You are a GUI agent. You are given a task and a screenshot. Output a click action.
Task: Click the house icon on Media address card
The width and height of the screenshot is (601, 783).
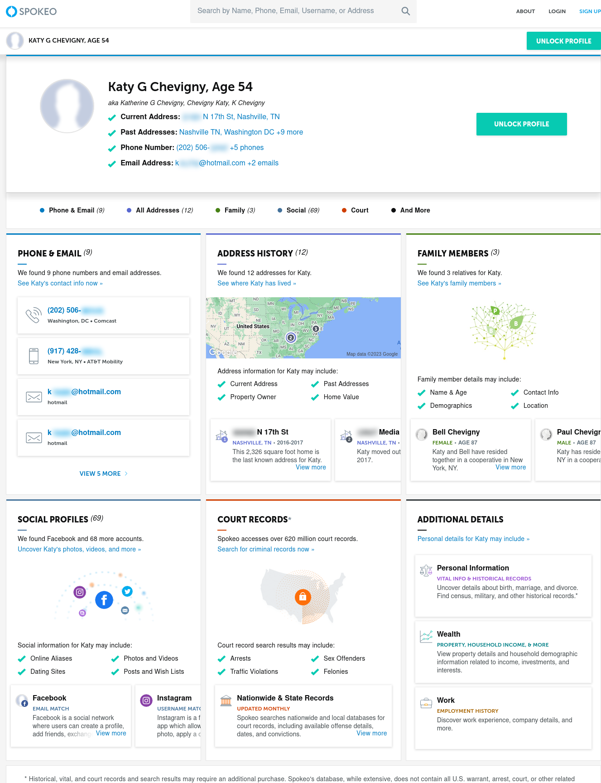pos(346,435)
